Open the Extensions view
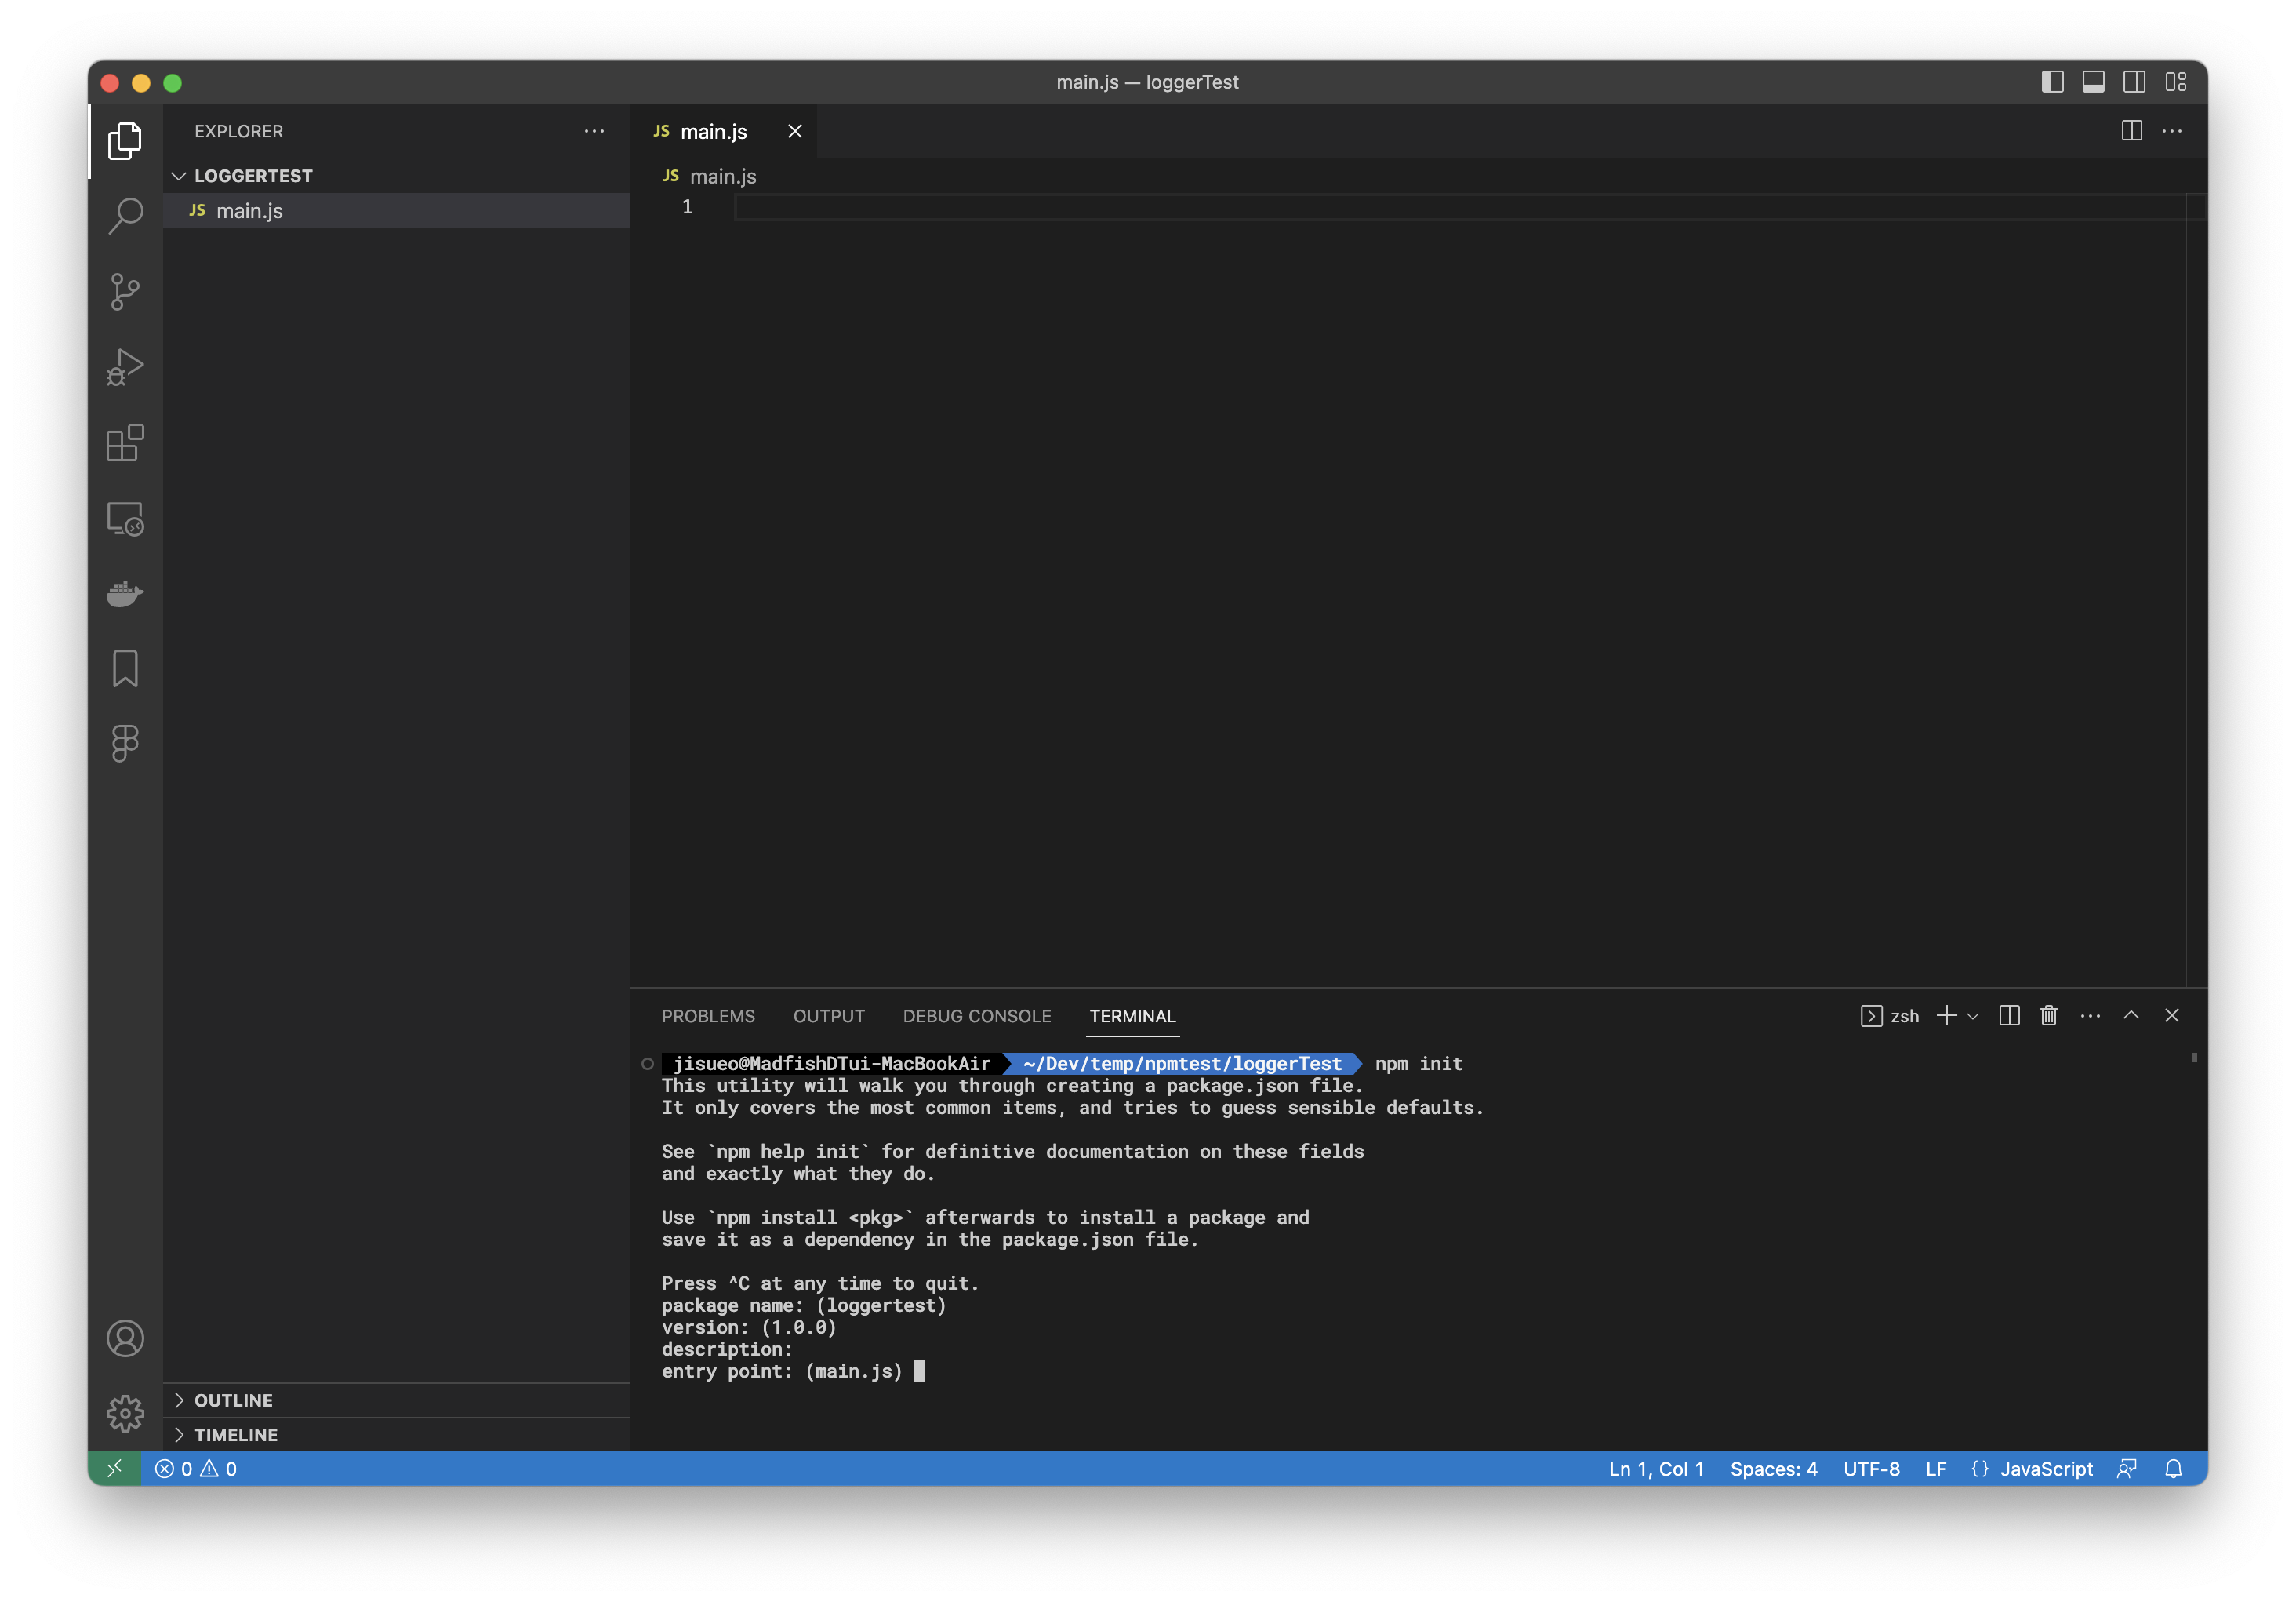The height and width of the screenshot is (1602, 2296). pos(125,442)
